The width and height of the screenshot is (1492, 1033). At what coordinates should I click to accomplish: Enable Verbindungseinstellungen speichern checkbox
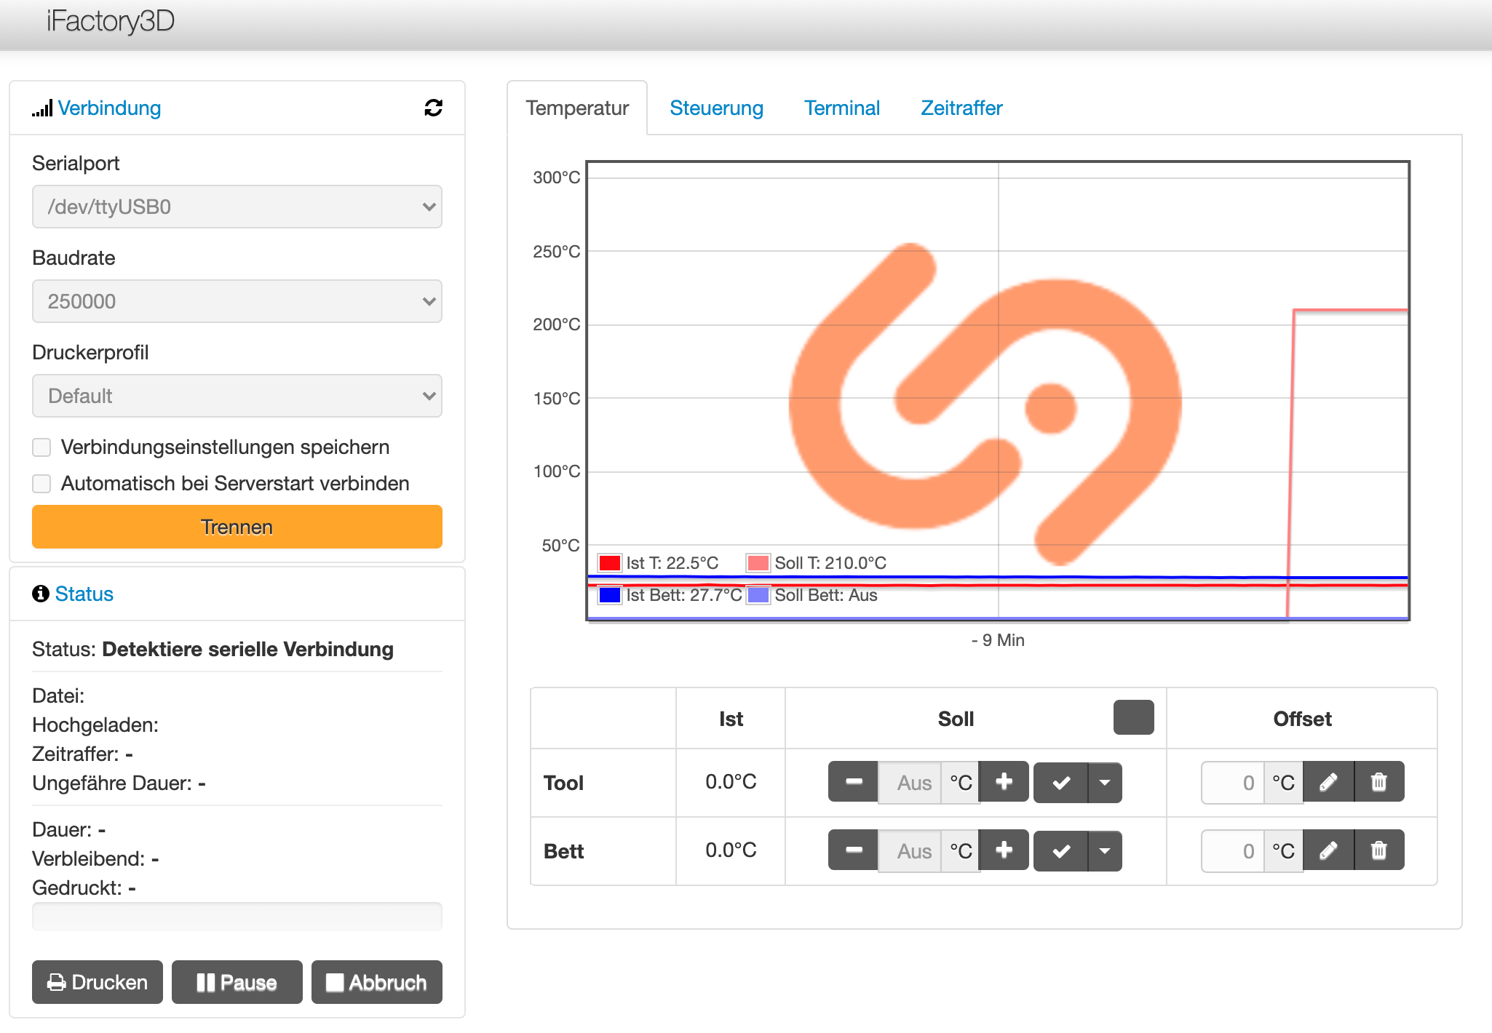coord(41,447)
